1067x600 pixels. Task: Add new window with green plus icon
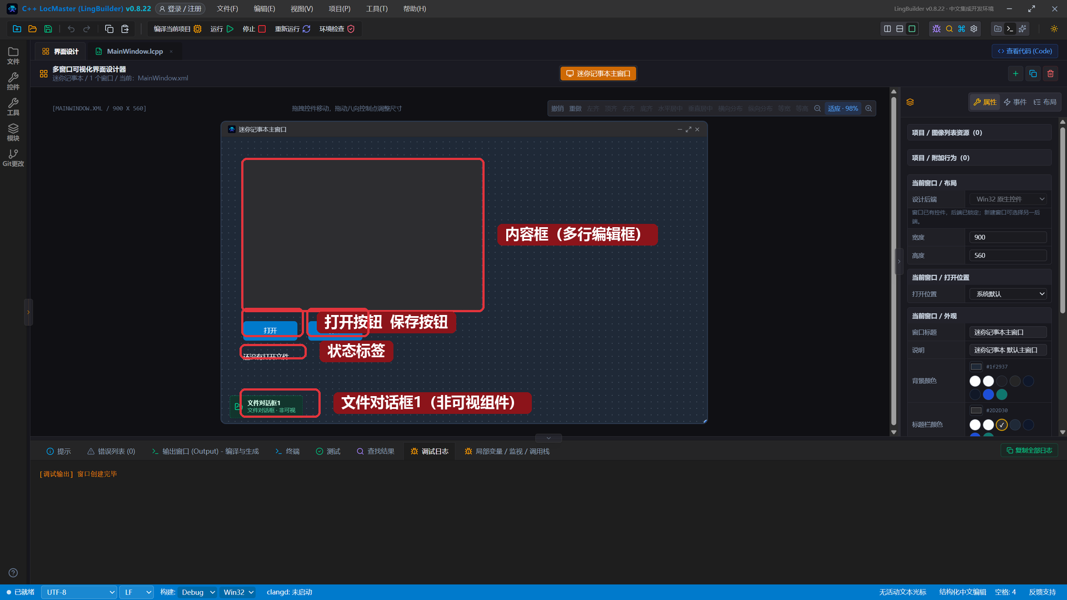[x=1015, y=73]
